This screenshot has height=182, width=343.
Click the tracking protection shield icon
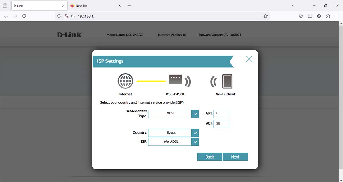point(59,16)
